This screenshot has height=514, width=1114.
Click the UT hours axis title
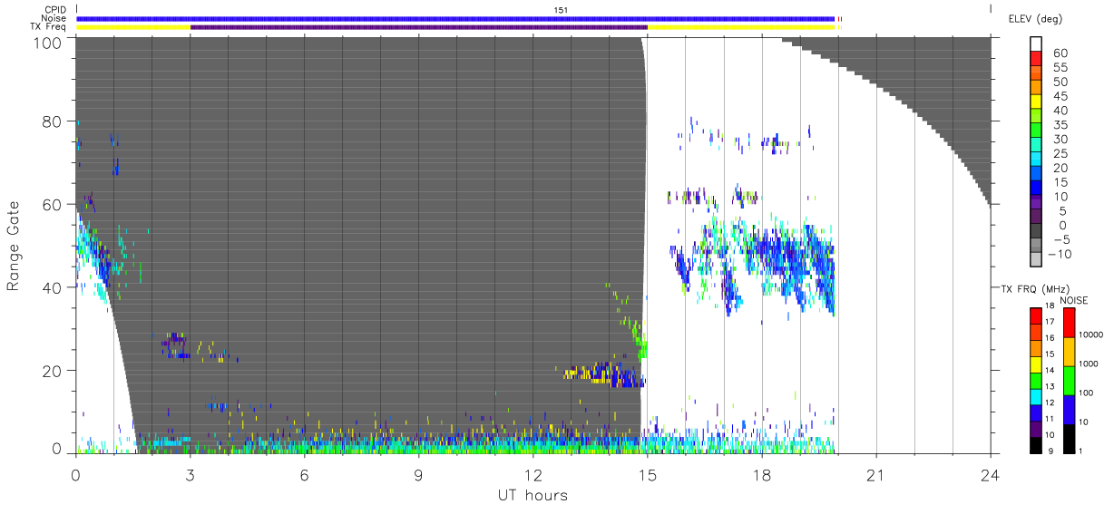coord(533,495)
